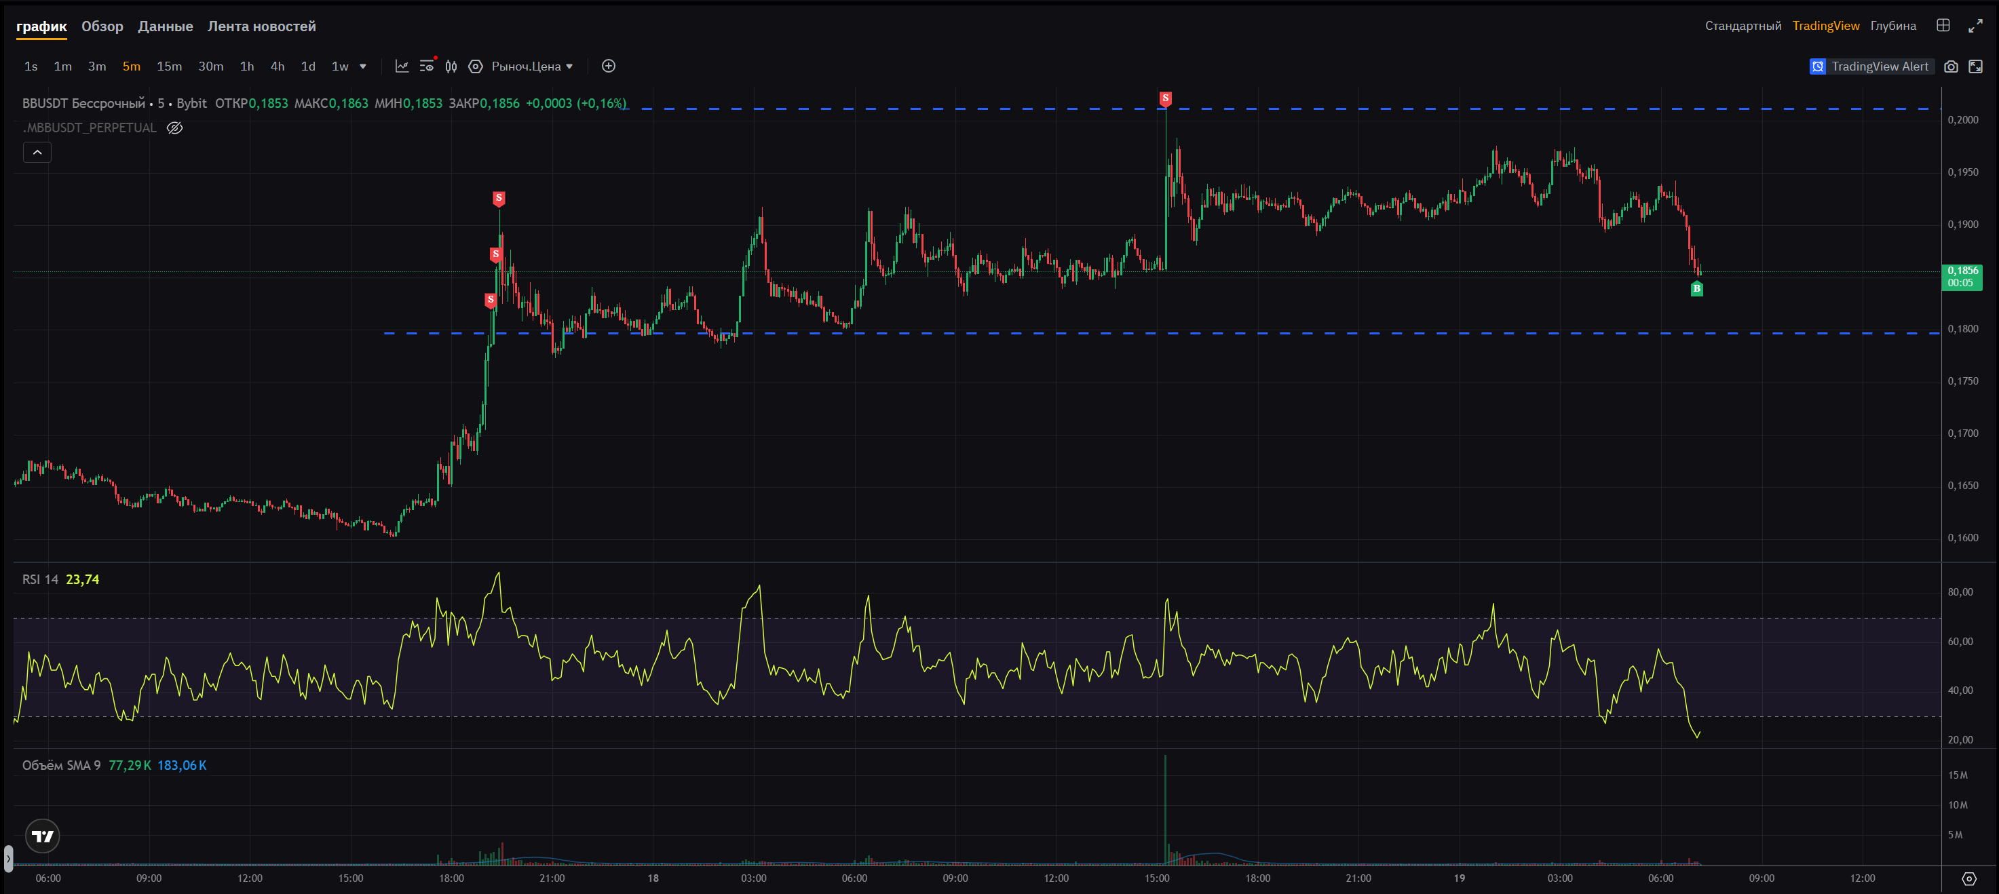Viewport: 1999px width, 894px height.
Task: Click the display settings eye-list icon
Action: pyautogui.click(x=427, y=66)
